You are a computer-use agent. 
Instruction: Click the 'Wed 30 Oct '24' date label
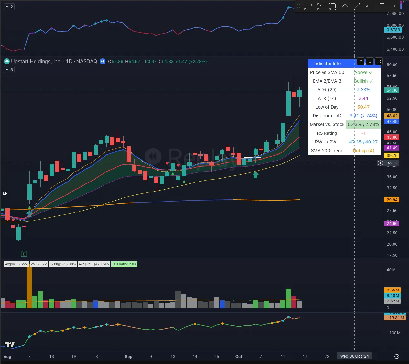354,356
